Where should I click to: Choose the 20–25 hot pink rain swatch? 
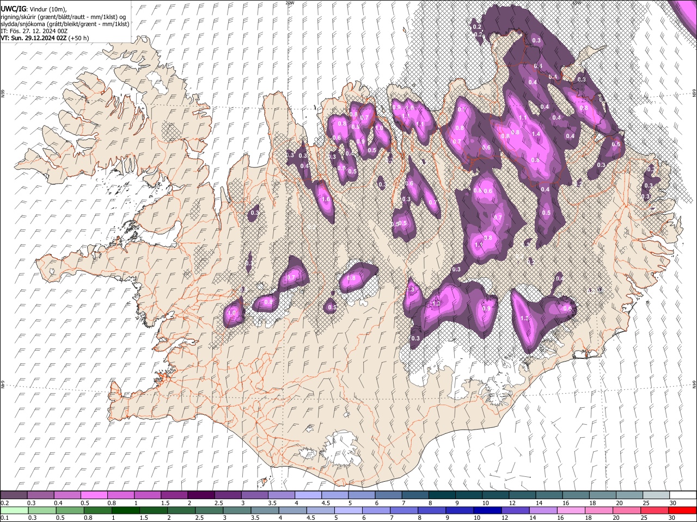point(626,510)
